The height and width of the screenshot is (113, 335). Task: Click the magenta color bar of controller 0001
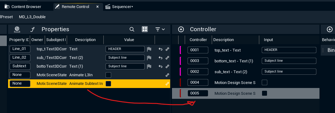tap(180, 50)
